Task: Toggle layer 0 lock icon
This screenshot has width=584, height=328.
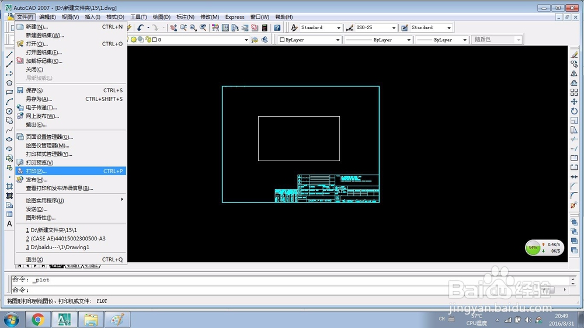Action: click(148, 40)
